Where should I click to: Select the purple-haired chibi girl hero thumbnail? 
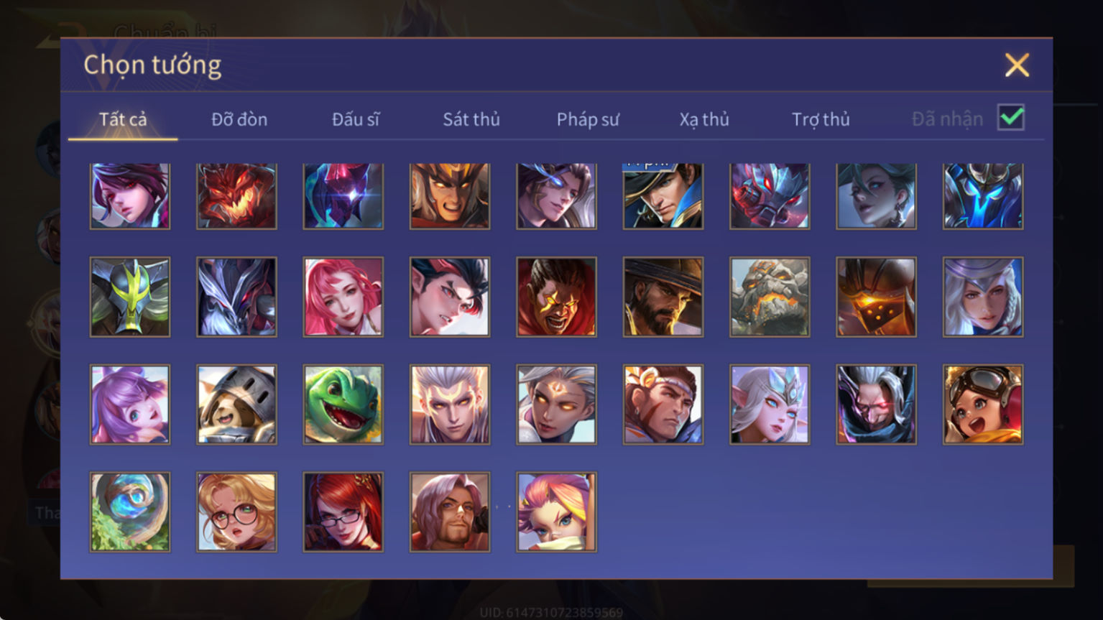[130, 404]
